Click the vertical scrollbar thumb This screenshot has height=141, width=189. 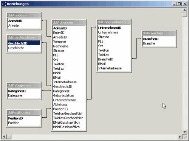point(184,14)
